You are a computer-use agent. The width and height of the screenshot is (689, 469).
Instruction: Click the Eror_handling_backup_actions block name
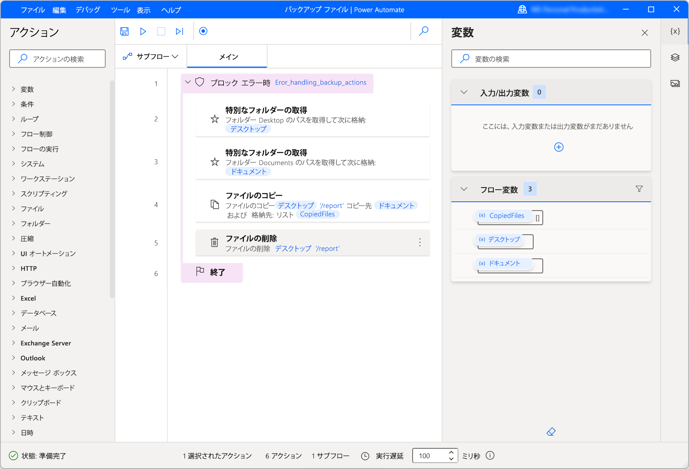tap(321, 82)
